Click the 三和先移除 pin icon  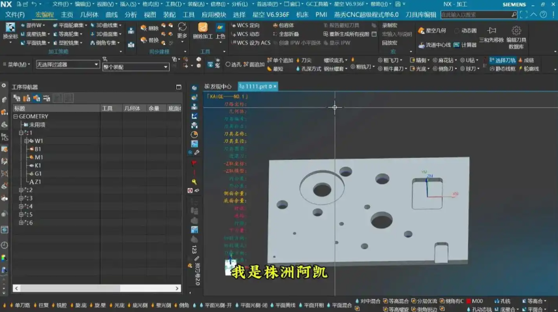point(491,31)
